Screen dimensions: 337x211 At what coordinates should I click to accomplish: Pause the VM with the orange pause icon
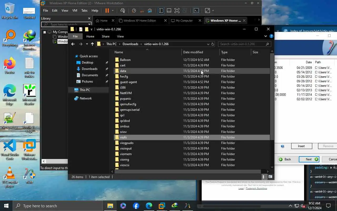click(x=107, y=11)
